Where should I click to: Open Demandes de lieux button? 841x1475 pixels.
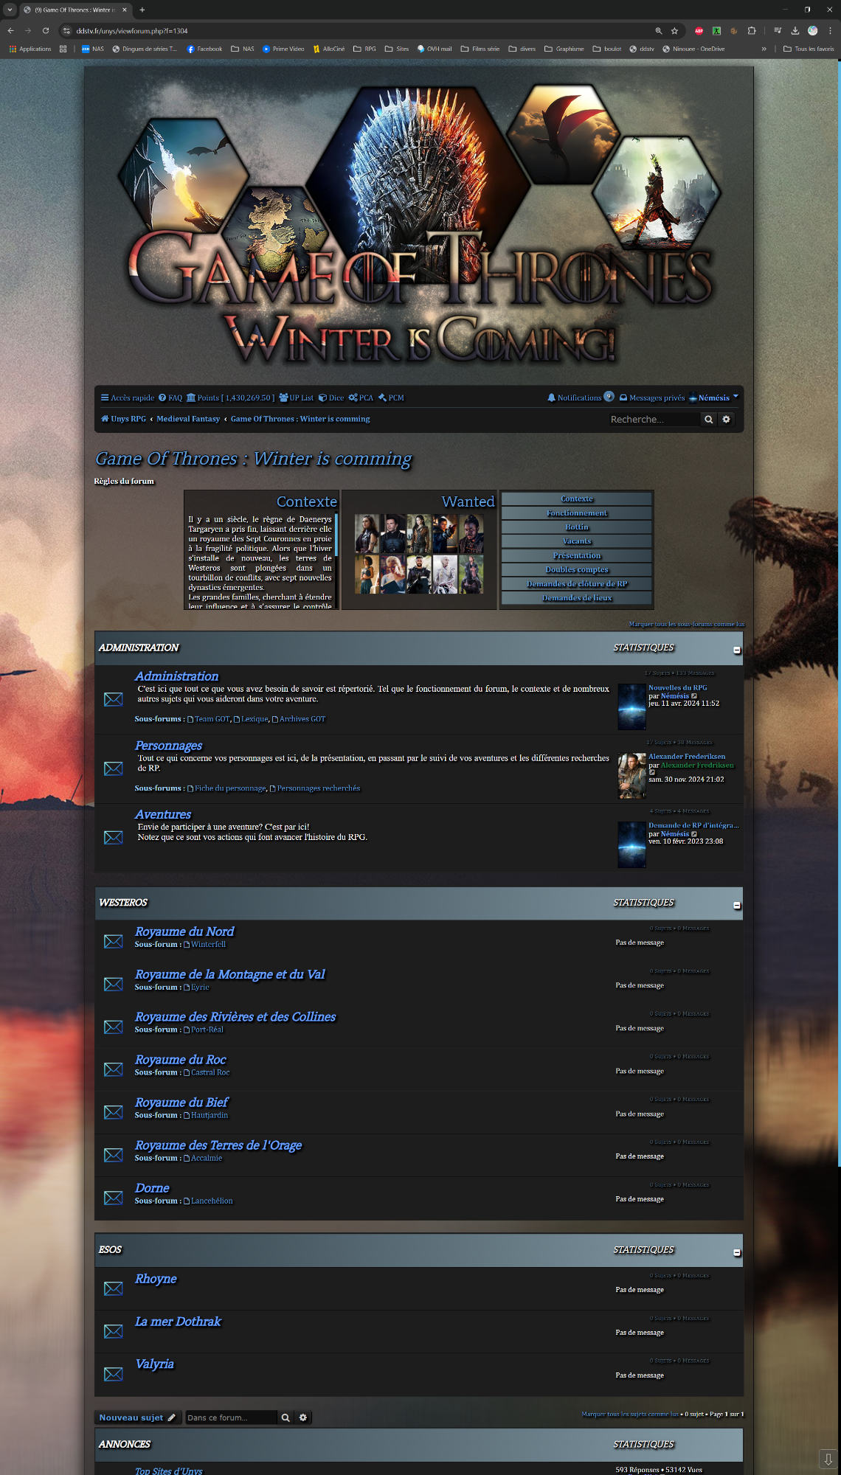pyautogui.click(x=577, y=598)
